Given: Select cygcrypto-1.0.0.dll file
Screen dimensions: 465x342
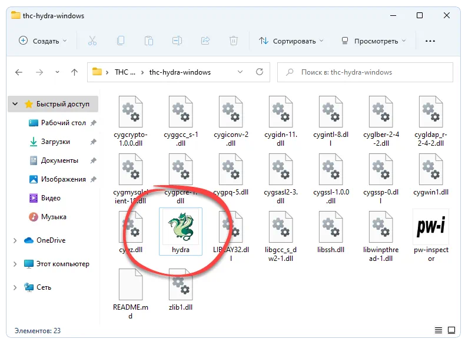Looking at the screenshot, I should [131, 121].
